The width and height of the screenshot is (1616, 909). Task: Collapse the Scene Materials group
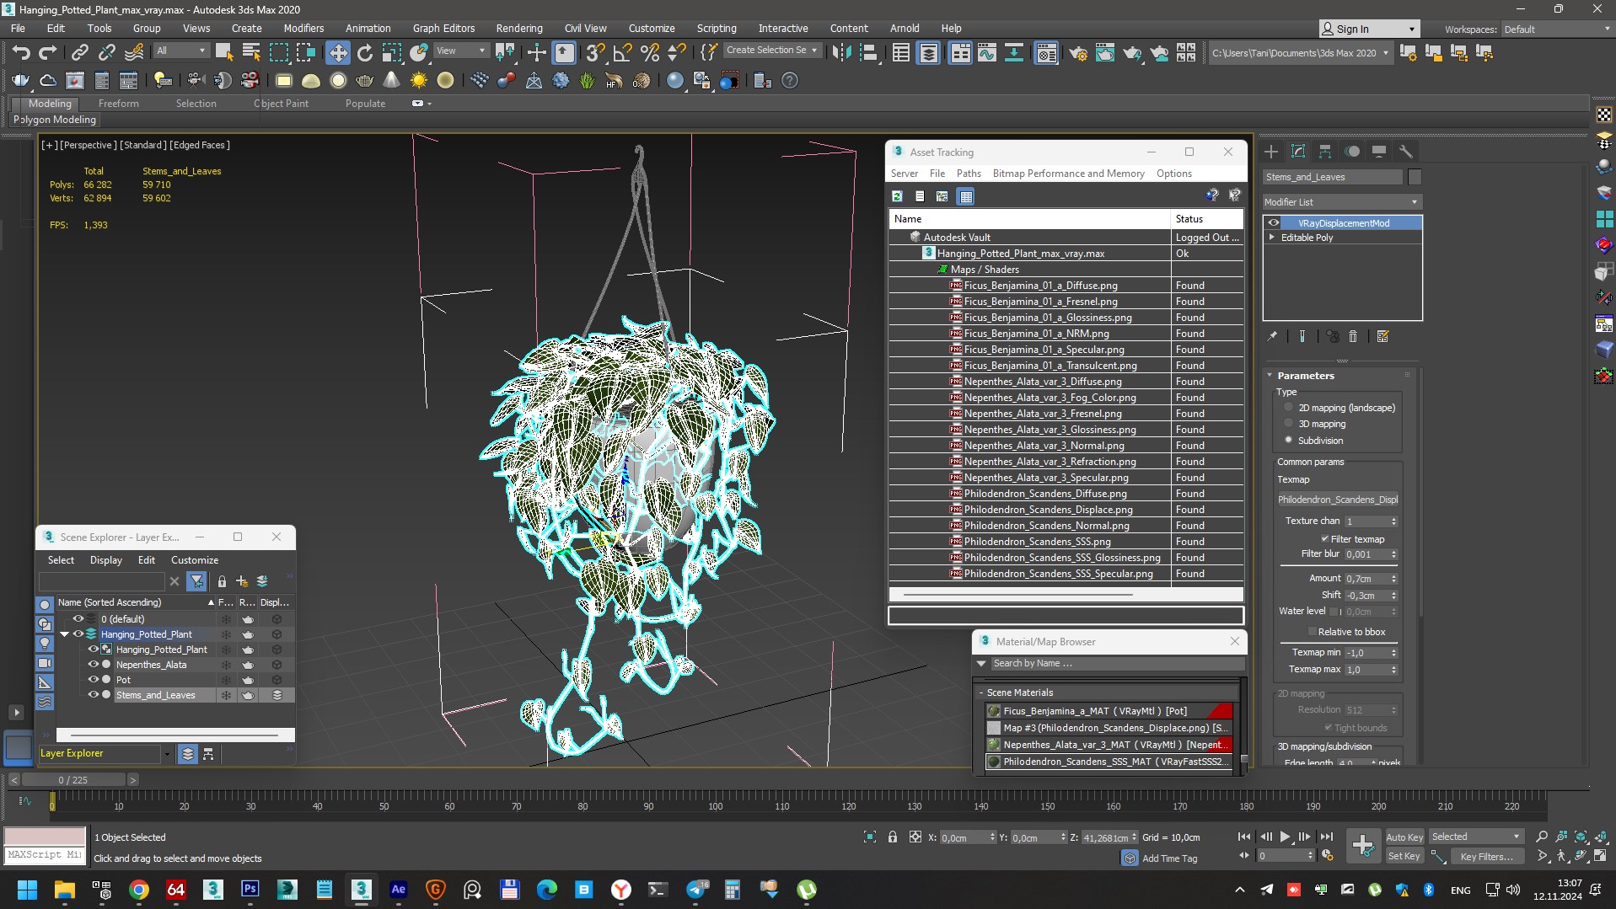pos(981,692)
